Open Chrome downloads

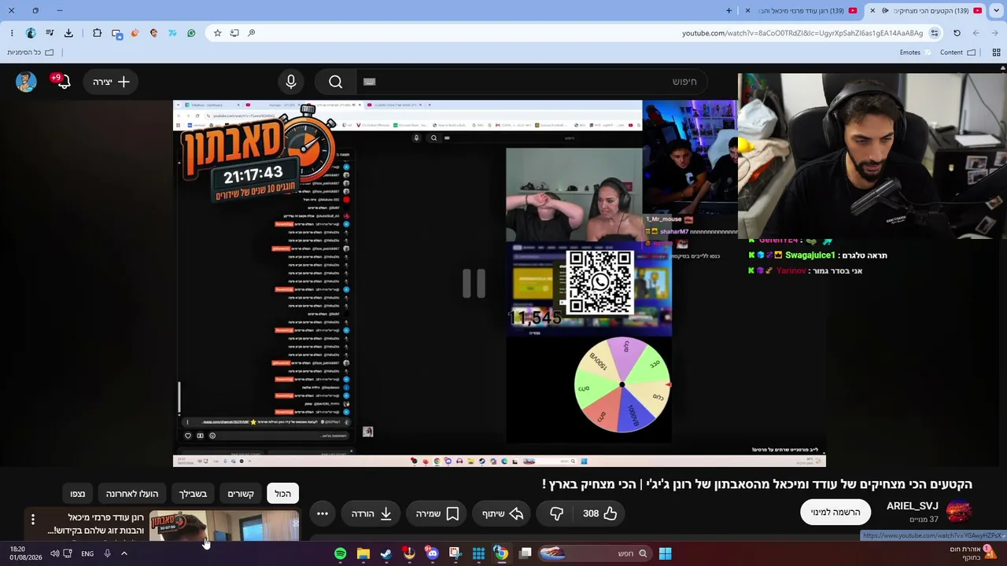pyautogui.click(x=68, y=33)
